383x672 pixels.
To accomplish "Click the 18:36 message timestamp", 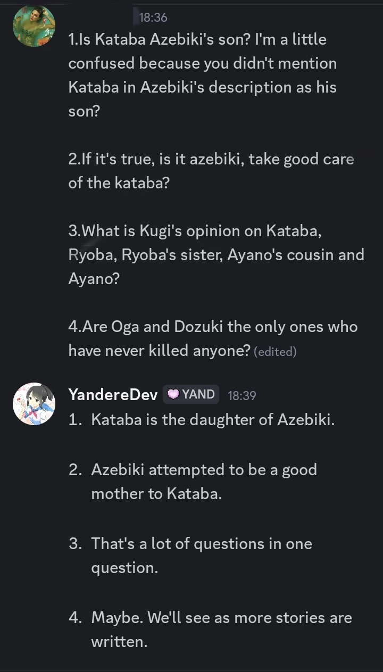I will (153, 18).
